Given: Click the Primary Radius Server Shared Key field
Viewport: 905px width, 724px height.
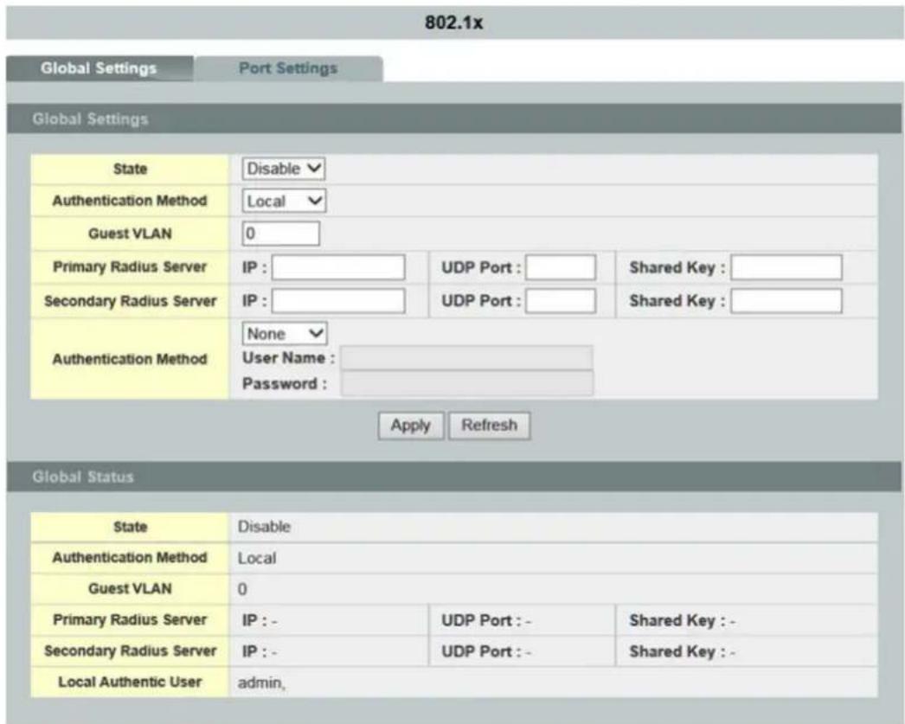Looking at the screenshot, I should point(786,267).
